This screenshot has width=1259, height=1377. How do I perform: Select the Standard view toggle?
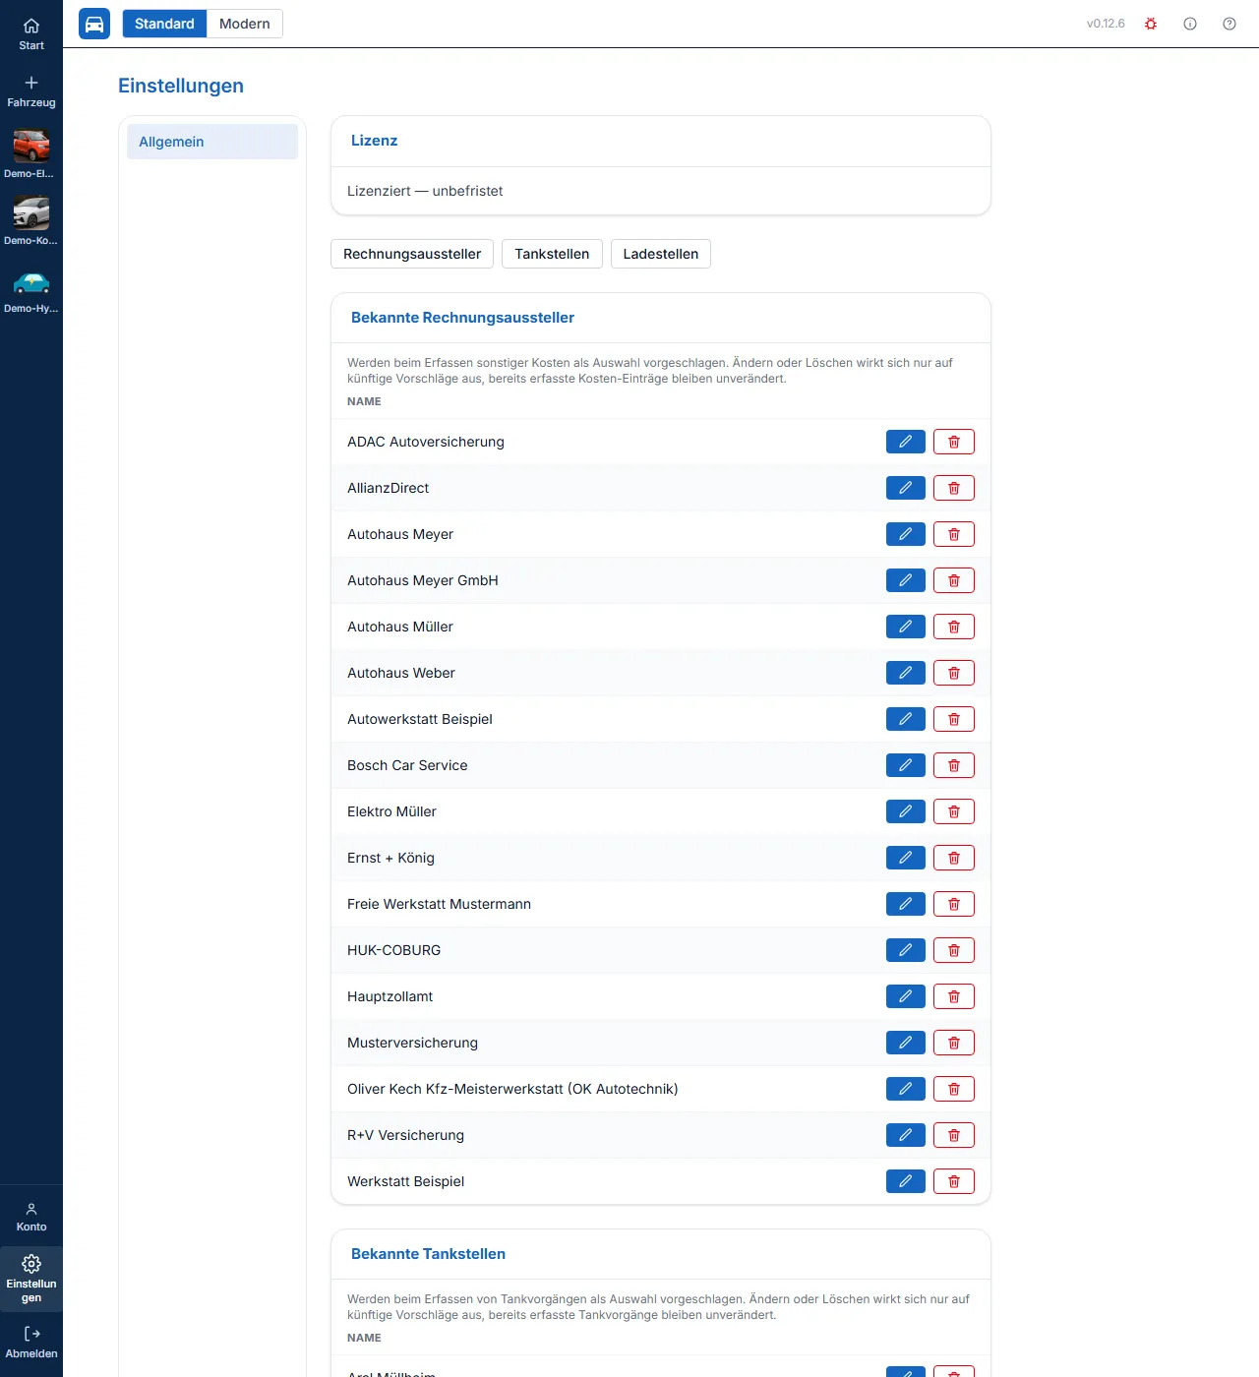tap(164, 24)
